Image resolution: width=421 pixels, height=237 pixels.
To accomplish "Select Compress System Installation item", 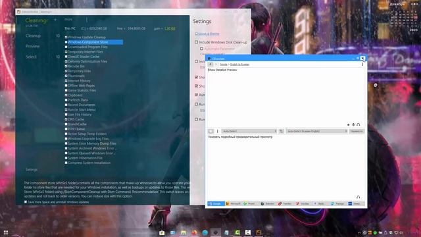I will coord(89,163).
